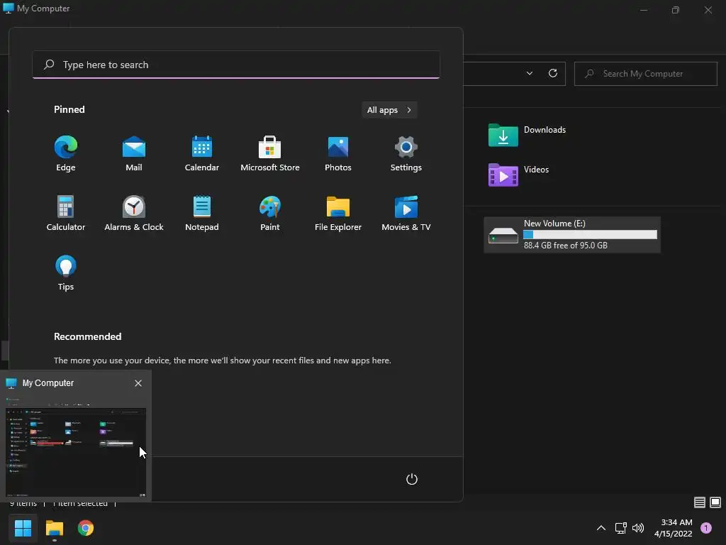The image size is (726, 545).
Task: Show hidden system tray icons
Action: tap(601, 528)
